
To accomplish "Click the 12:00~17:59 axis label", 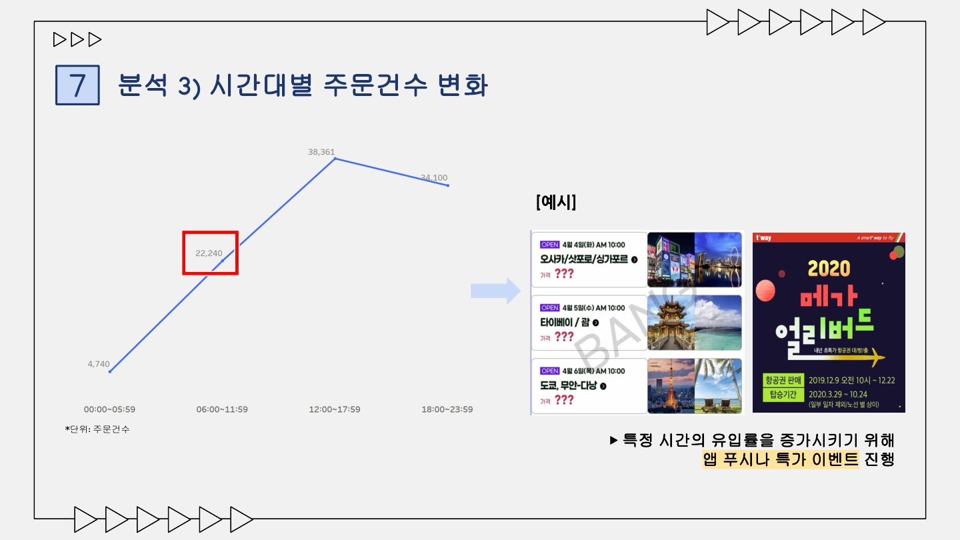I will [x=335, y=409].
